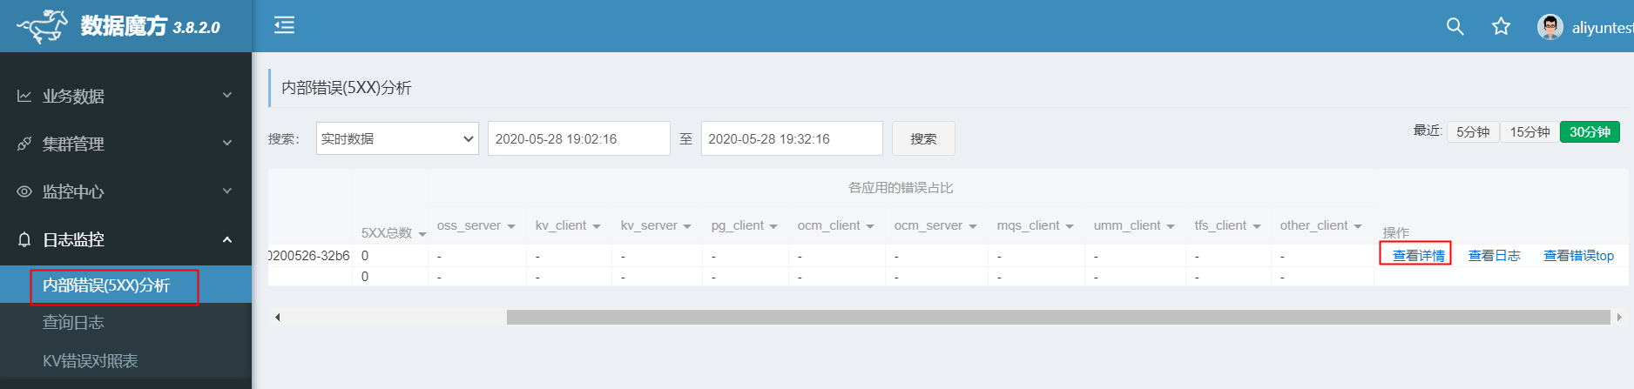Sort by kv_server column arrow

(x=687, y=226)
